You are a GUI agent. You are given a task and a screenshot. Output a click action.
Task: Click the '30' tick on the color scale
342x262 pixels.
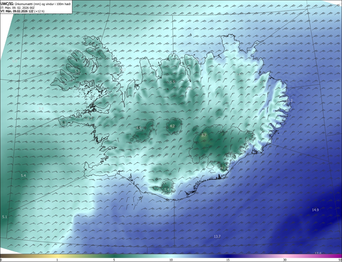point(285,260)
